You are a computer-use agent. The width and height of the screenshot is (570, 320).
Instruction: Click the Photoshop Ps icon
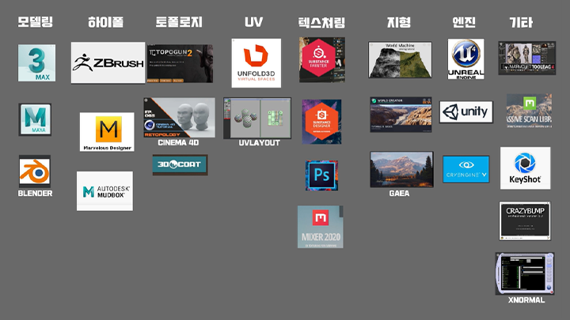pyautogui.click(x=321, y=175)
